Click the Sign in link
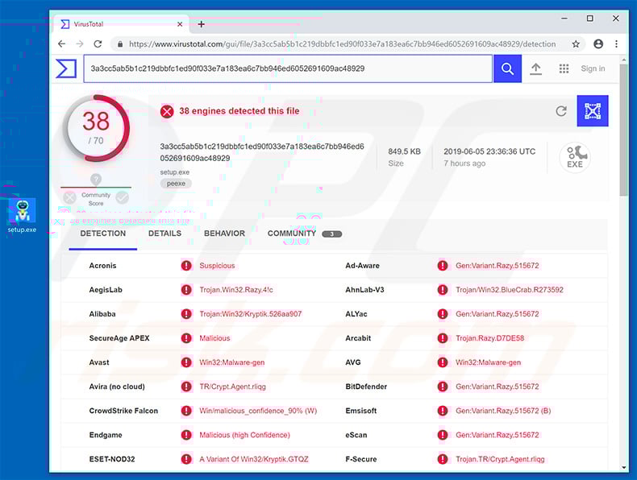This screenshot has height=480, width=637. (593, 68)
